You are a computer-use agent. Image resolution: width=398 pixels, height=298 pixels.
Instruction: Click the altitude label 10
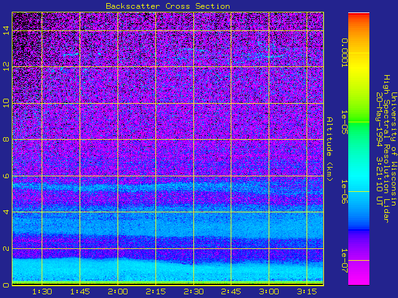6,103
